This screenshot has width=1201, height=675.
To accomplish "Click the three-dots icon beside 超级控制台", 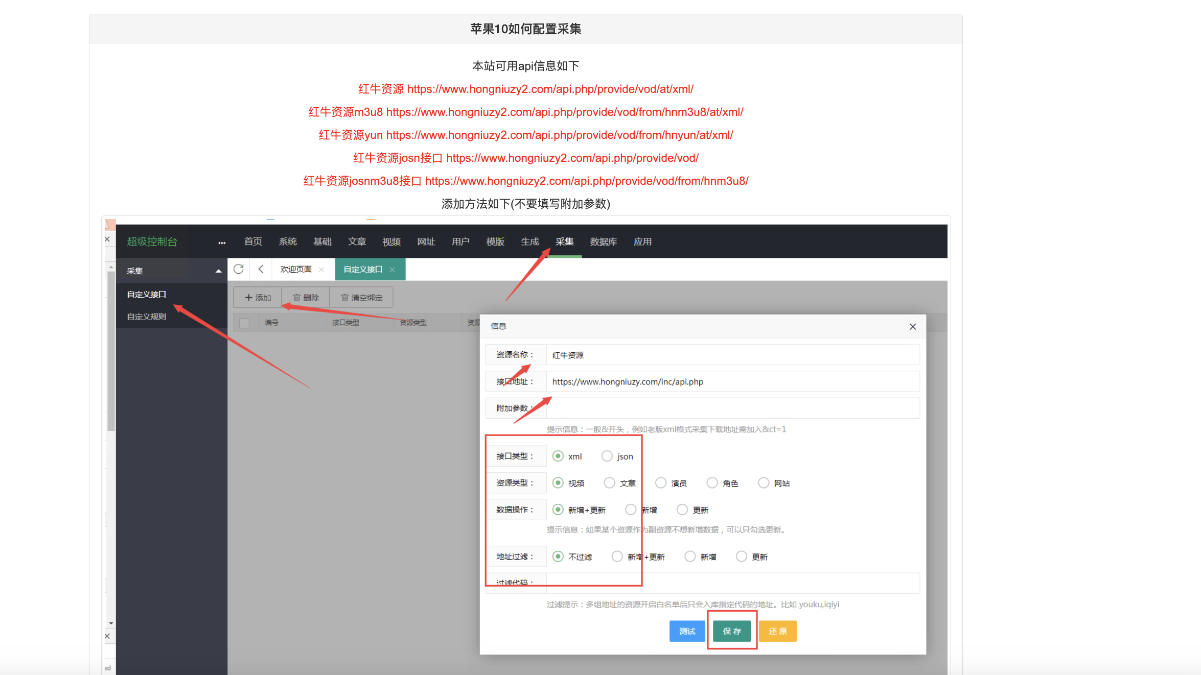I will pyautogui.click(x=221, y=243).
